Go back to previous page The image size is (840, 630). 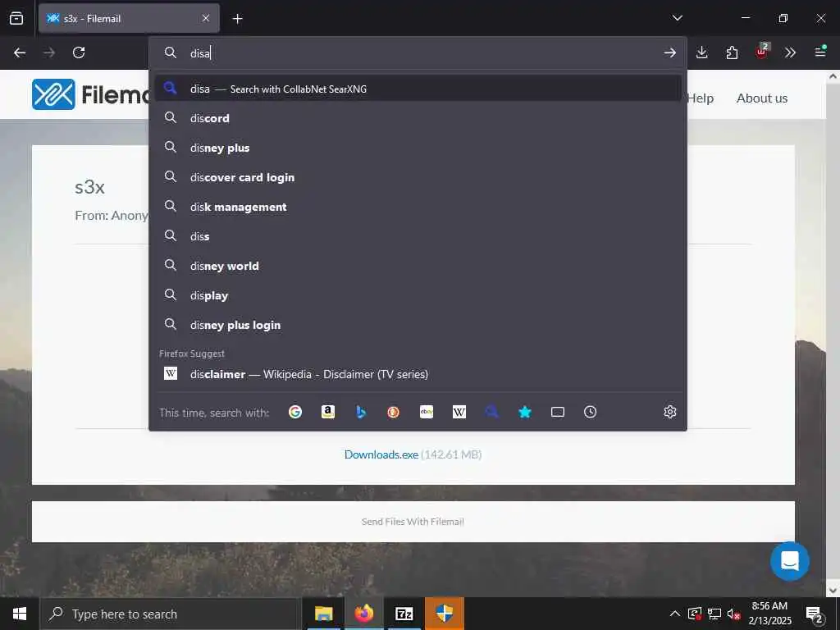pos(20,52)
